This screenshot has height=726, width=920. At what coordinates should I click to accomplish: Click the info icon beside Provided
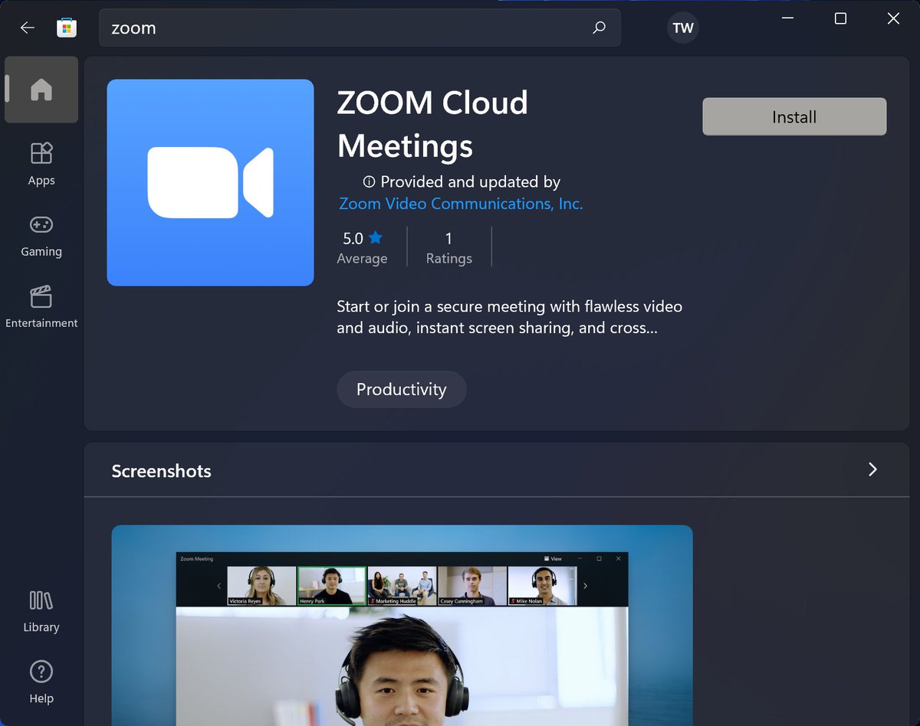click(x=369, y=182)
